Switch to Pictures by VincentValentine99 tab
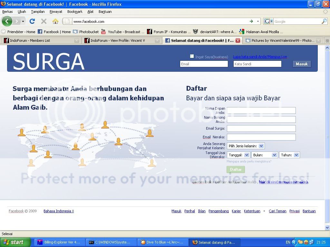The image size is (330, 247). pyautogui.click(x=283, y=40)
